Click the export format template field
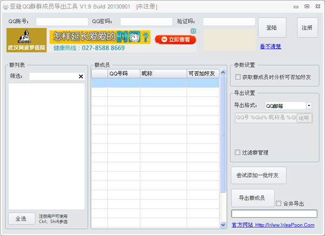The height and width of the screenshot is (236, 325). click(x=266, y=118)
